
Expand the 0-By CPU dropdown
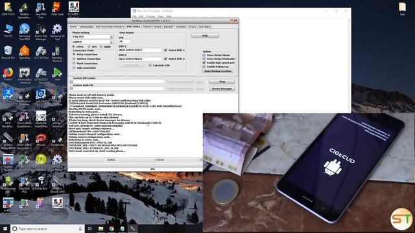[112, 37]
